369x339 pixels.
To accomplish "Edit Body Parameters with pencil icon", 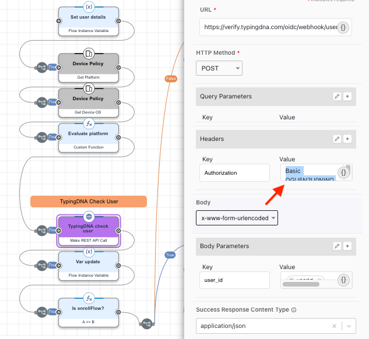I will pyautogui.click(x=337, y=246).
